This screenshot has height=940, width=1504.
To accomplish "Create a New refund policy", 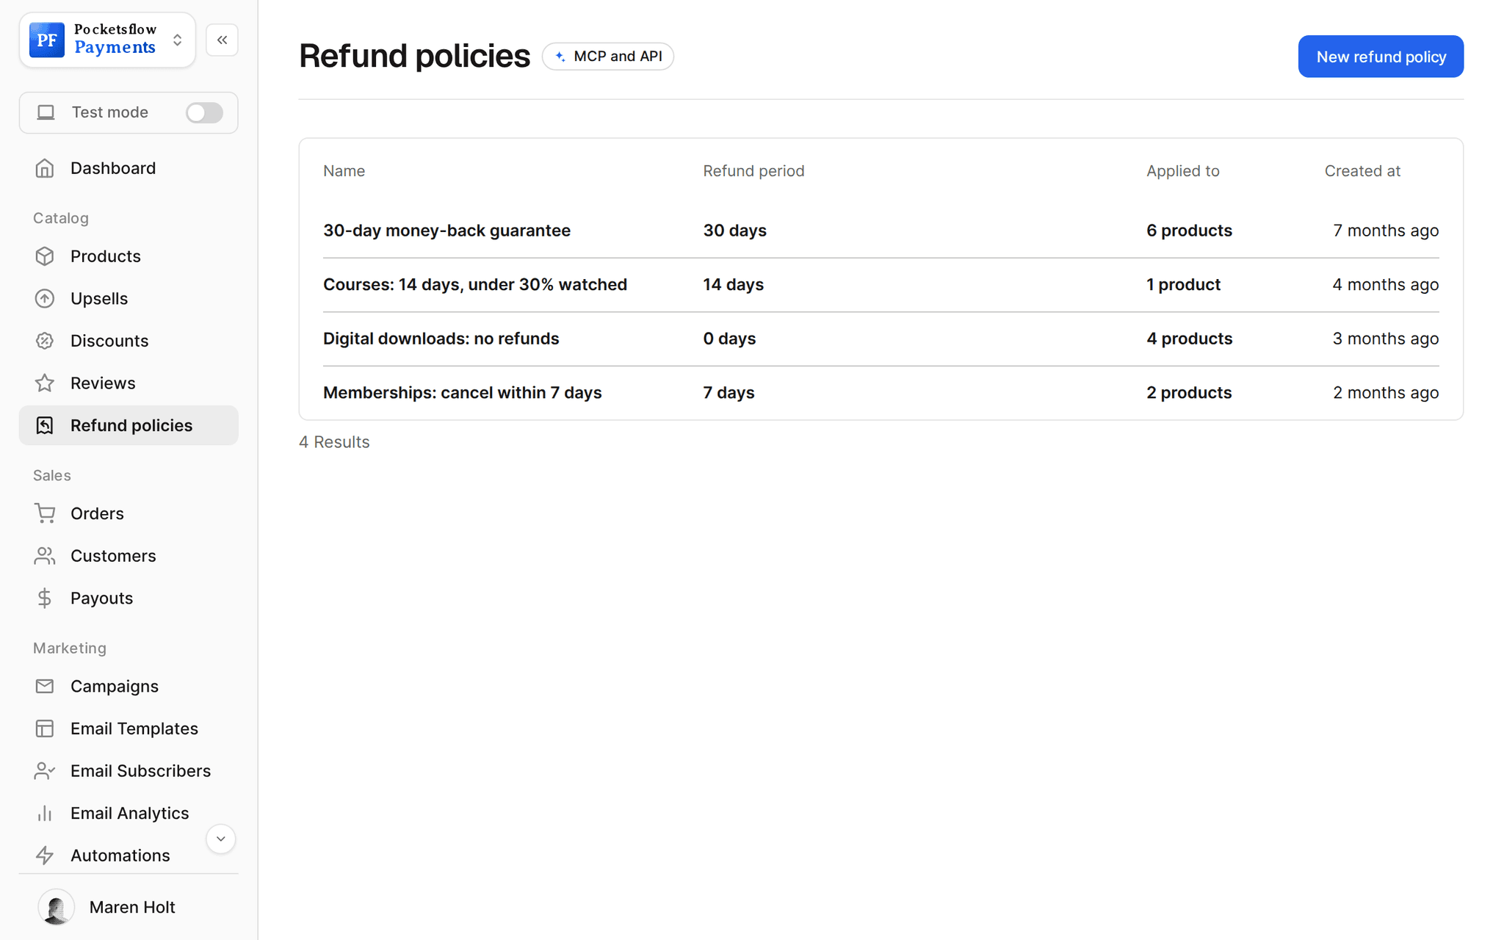I will [1381, 57].
